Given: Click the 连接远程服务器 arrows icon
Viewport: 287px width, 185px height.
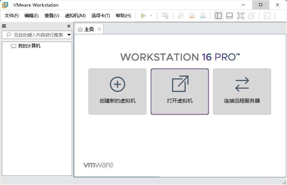Looking at the screenshot, I should coord(242,84).
